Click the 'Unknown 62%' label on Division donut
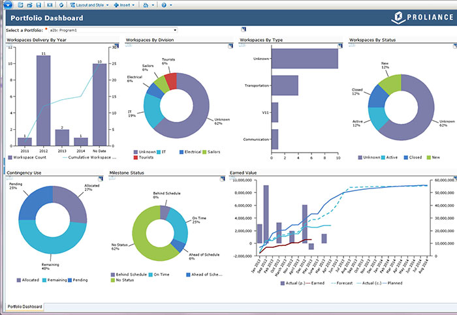457x315 pixels. coord(222,121)
